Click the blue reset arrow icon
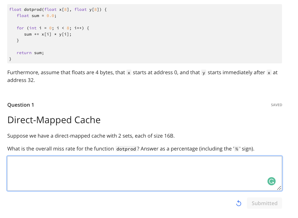298x218 pixels. (x=238, y=203)
